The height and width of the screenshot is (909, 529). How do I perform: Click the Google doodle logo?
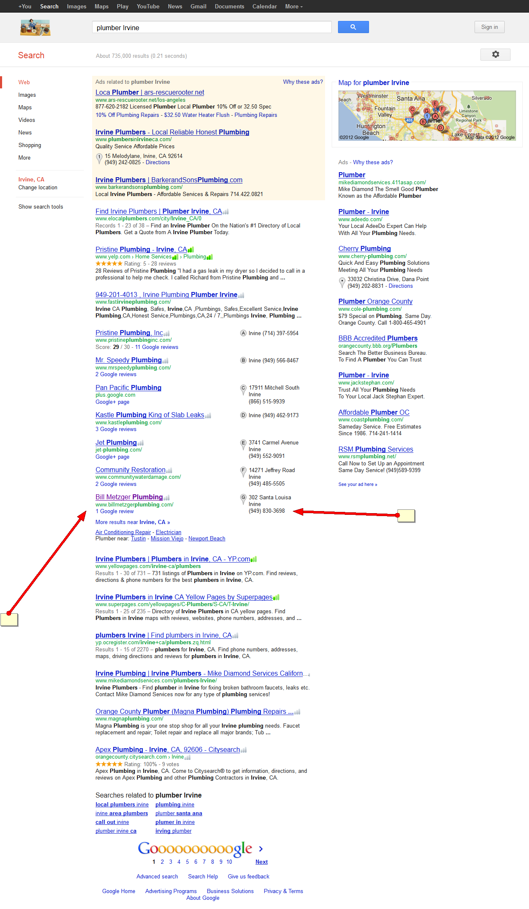pyautogui.click(x=35, y=28)
